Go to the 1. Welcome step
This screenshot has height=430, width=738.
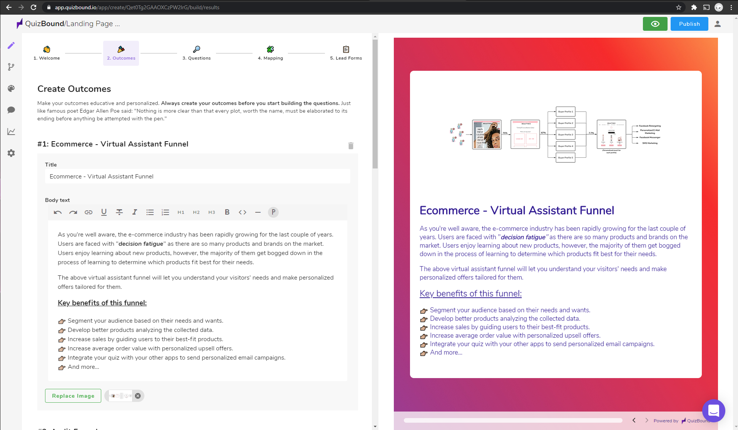pyautogui.click(x=47, y=53)
